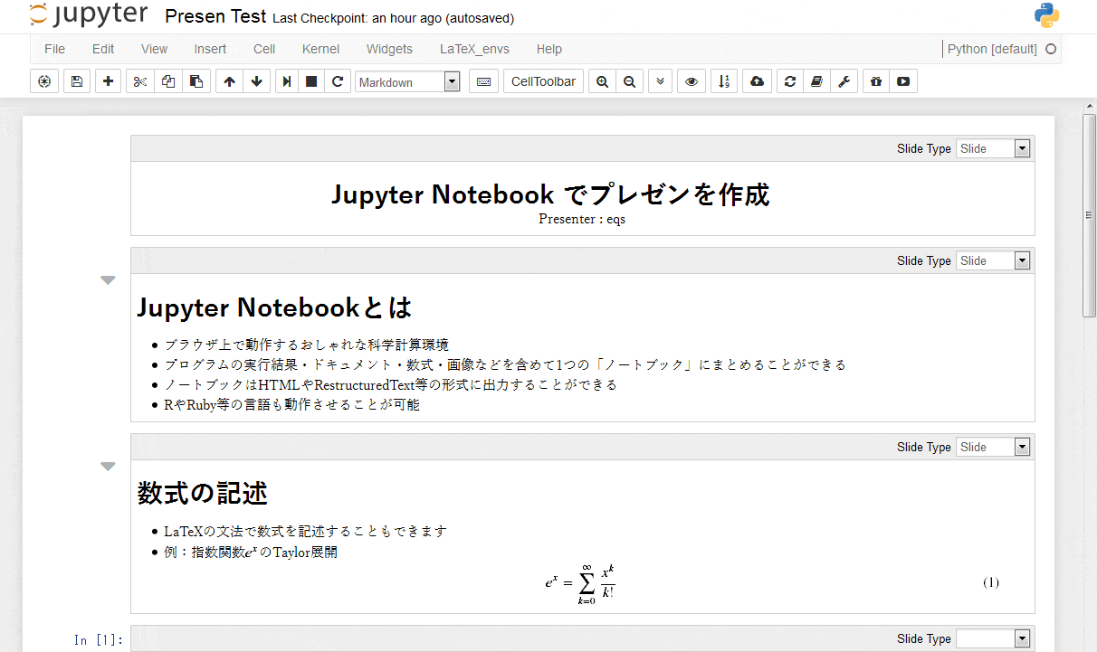Open the Edit menu
This screenshot has height=652, width=1097.
[x=103, y=49]
